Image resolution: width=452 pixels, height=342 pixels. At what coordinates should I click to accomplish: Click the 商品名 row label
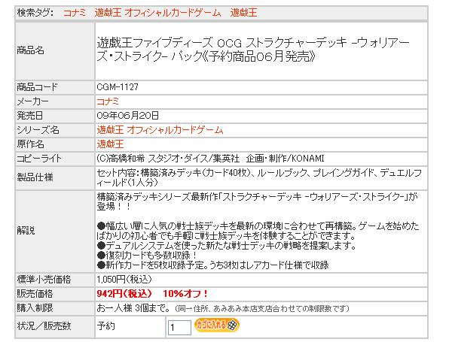(30, 50)
